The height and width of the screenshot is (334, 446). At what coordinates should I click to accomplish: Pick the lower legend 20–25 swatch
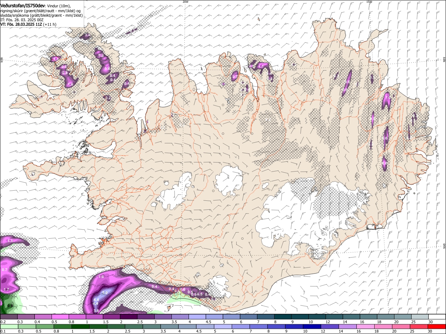pyautogui.click(x=401, y=326)
